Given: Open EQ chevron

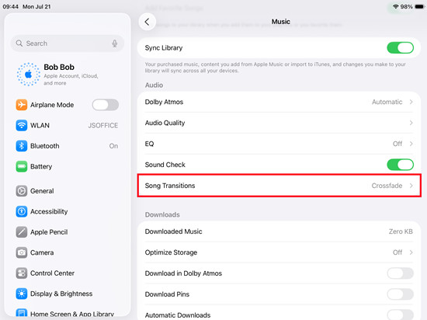Looking at the screenshot, I should (411, 144).
